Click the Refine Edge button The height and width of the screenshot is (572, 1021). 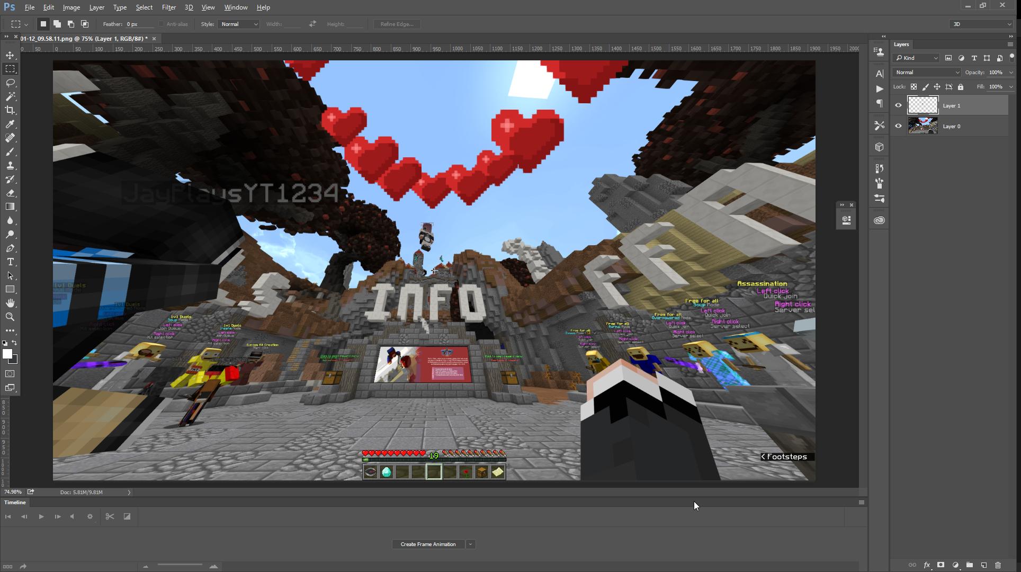pyautogui.click(x=397, y=24)
